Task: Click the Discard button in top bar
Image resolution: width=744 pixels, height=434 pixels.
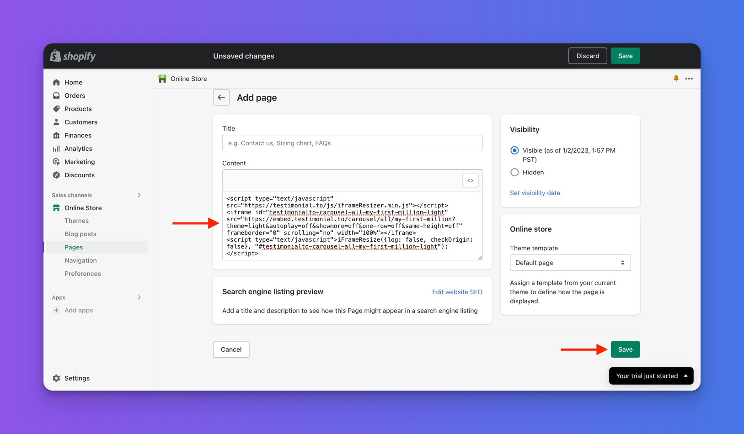Action: coord(588,56)
